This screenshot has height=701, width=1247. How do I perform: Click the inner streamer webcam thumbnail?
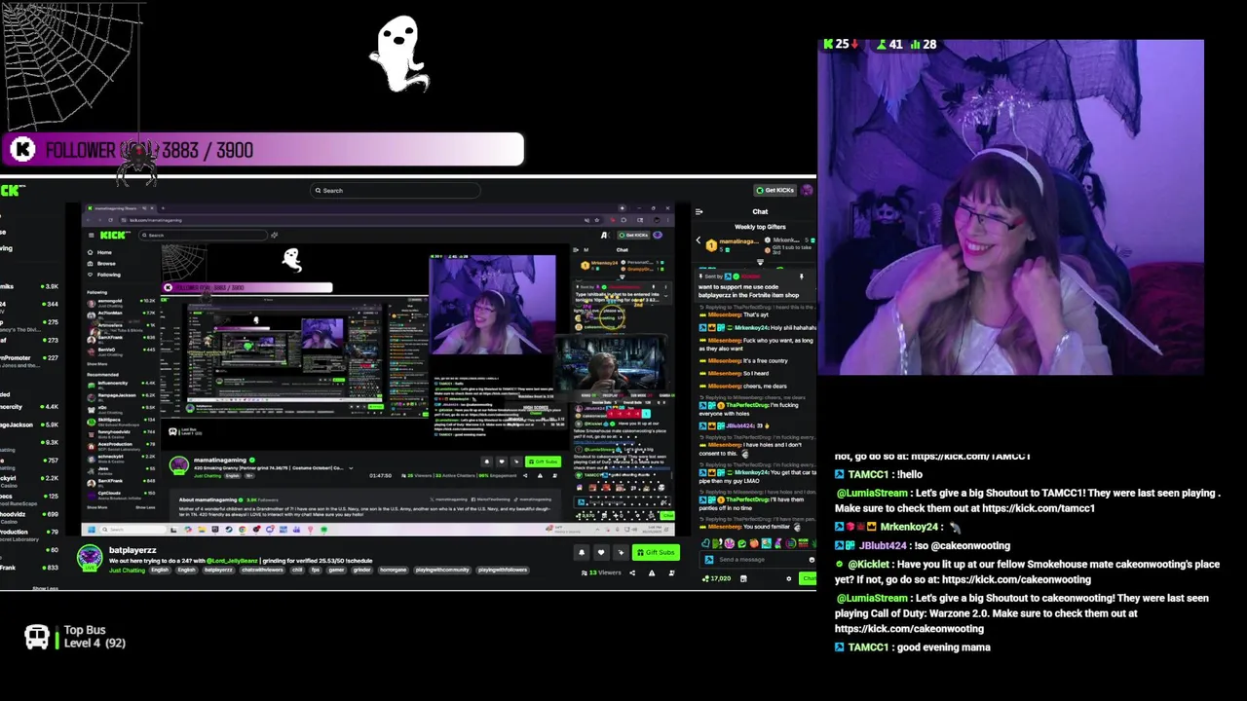(x=492, y=305)
